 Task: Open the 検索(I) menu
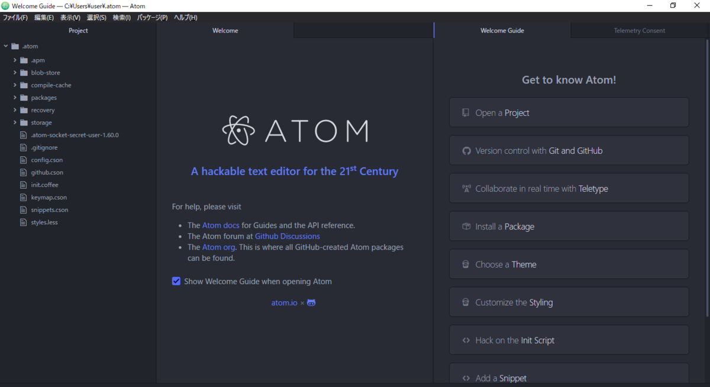point(122,18)
